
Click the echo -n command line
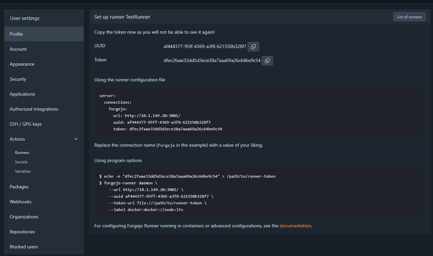click(x=187, y=176)
